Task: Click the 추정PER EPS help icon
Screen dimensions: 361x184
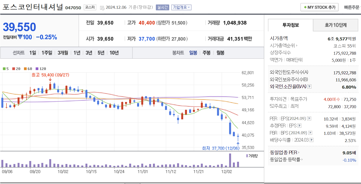Action: 299,125
